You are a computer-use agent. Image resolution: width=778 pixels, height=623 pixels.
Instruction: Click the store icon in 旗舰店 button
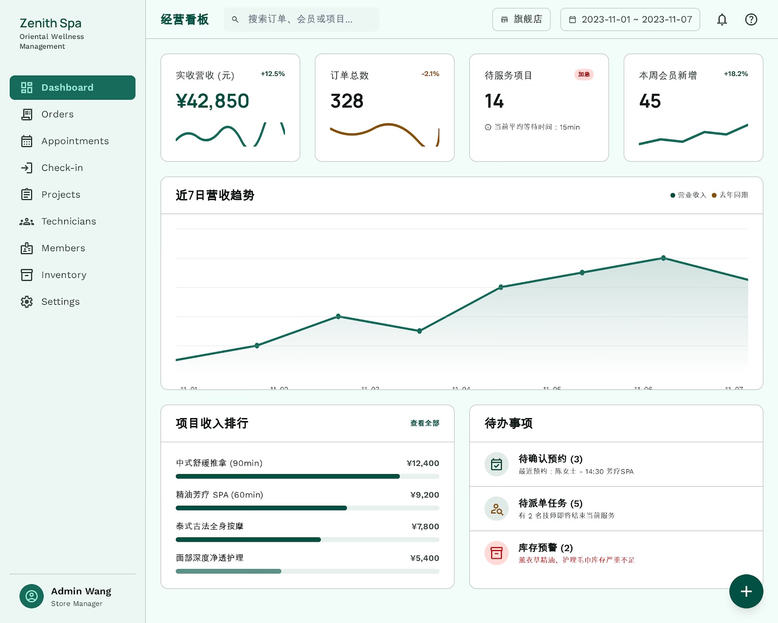pyautogui.click(x=504, y=19)
